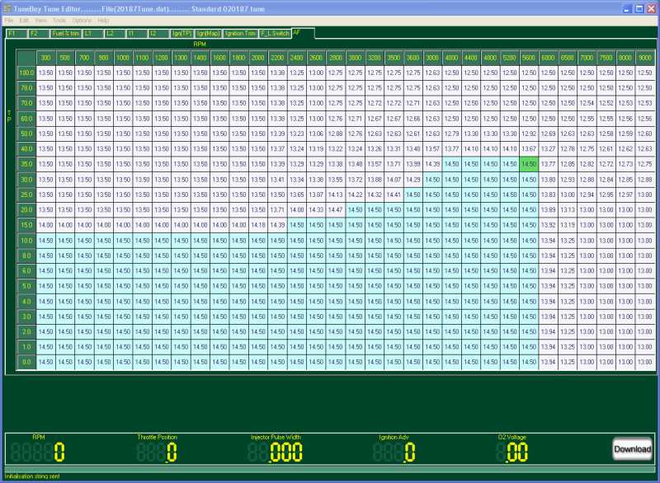The width and height of the screenshot is (660, 483).
Task: Switch to the I1 tab
Action: (x=137, y=33)
